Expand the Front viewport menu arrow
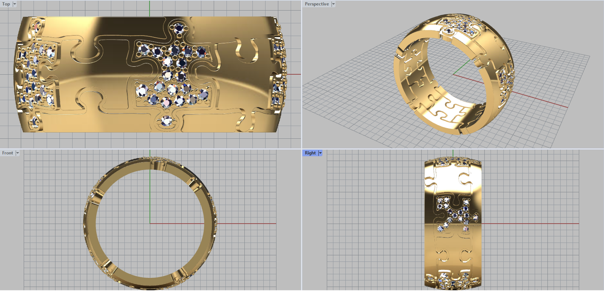The width and height of the screenshot is (604, 291). click(17, 153)
